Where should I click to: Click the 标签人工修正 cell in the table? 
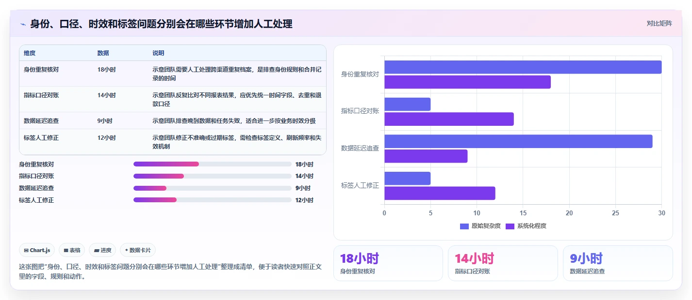41,138
